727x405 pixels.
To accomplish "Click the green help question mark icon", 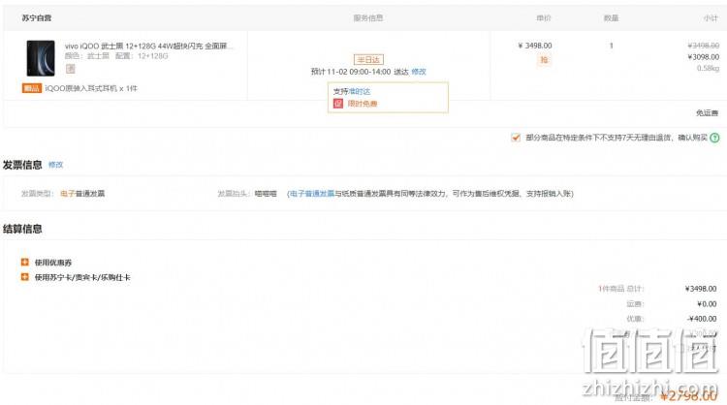I will [714, 138].
